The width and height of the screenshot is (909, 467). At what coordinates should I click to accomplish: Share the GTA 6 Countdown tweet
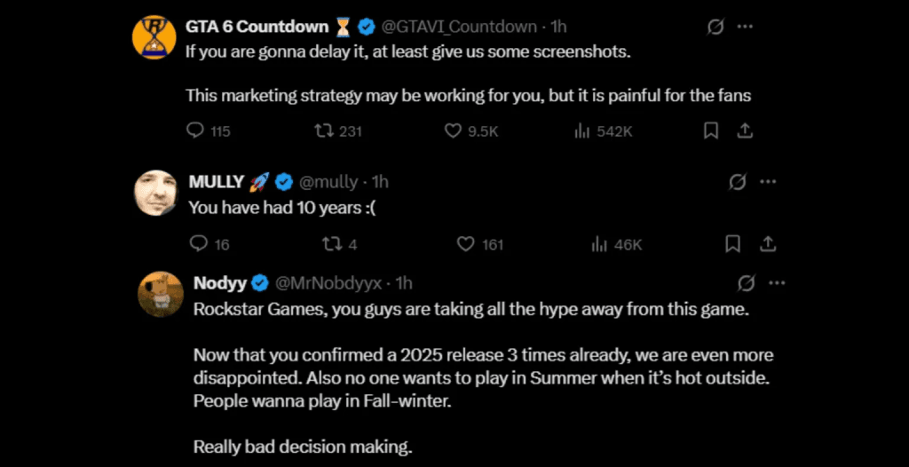tap(746, 131)
